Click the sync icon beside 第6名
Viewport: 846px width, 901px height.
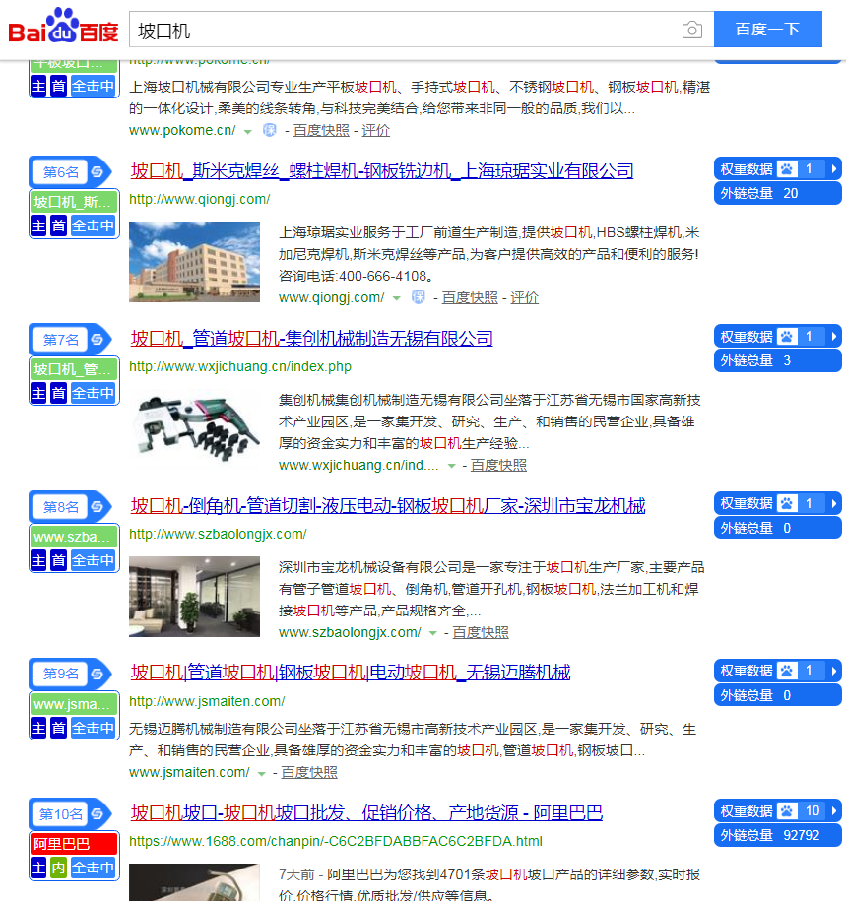pyautogui.click(x=98, y=171)
